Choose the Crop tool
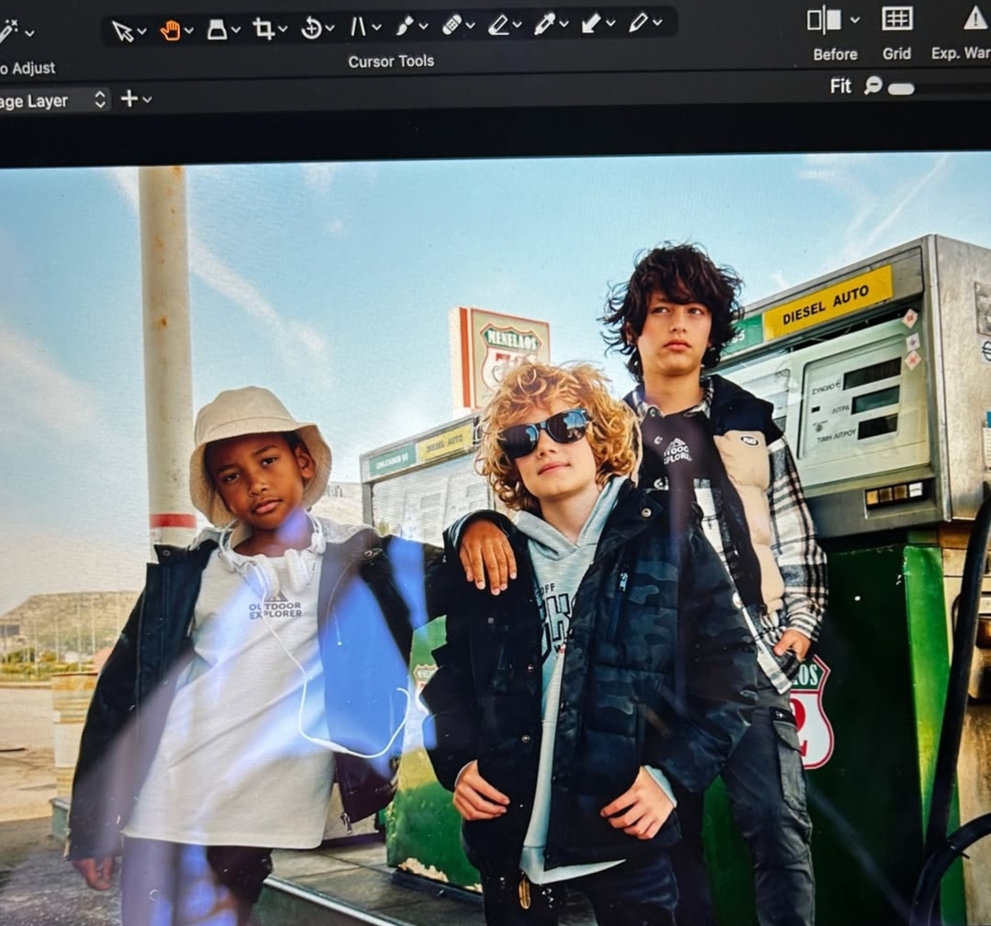991x926 pixels. coord(263,29)
